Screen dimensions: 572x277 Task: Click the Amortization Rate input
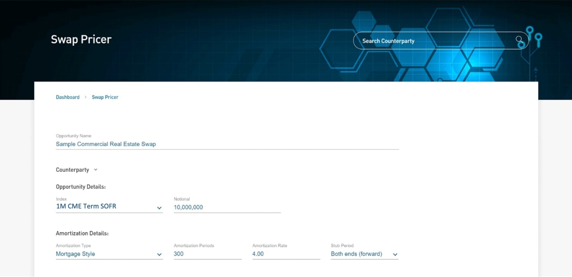(x=286, y=254)
